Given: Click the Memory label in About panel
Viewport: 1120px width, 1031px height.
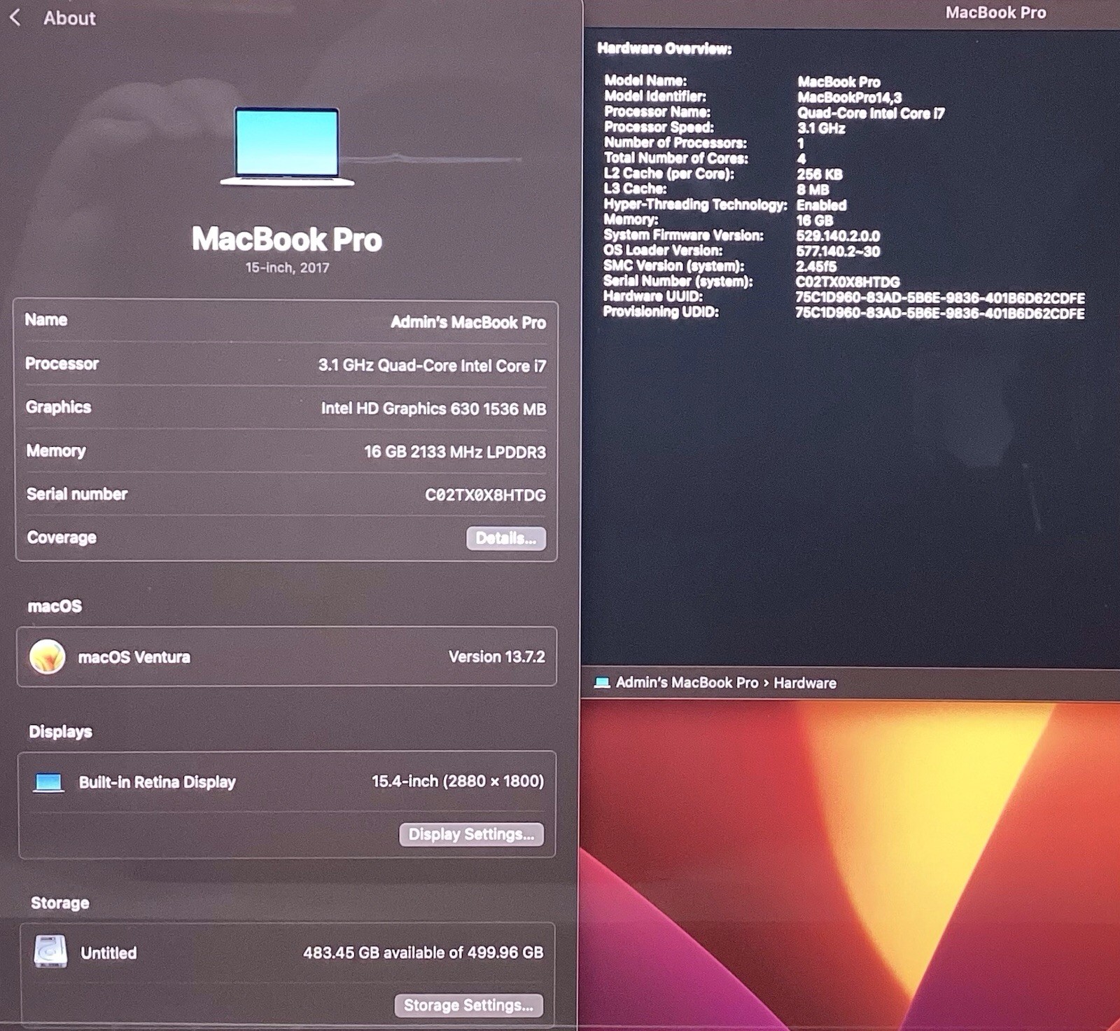Looking at the screenshot, I should [x=56, y=450].
